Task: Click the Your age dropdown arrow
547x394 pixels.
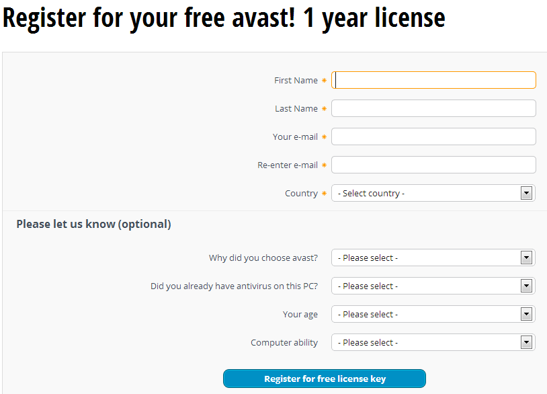Action: click(x=526, y=315)
